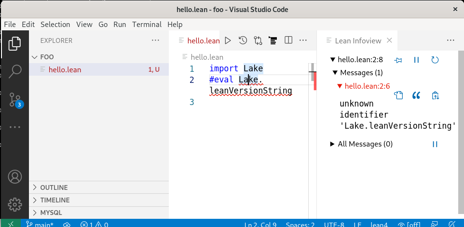464x227 pixels.
Task: Click 'import' keyword on line 1
Action: pos(224,68)
